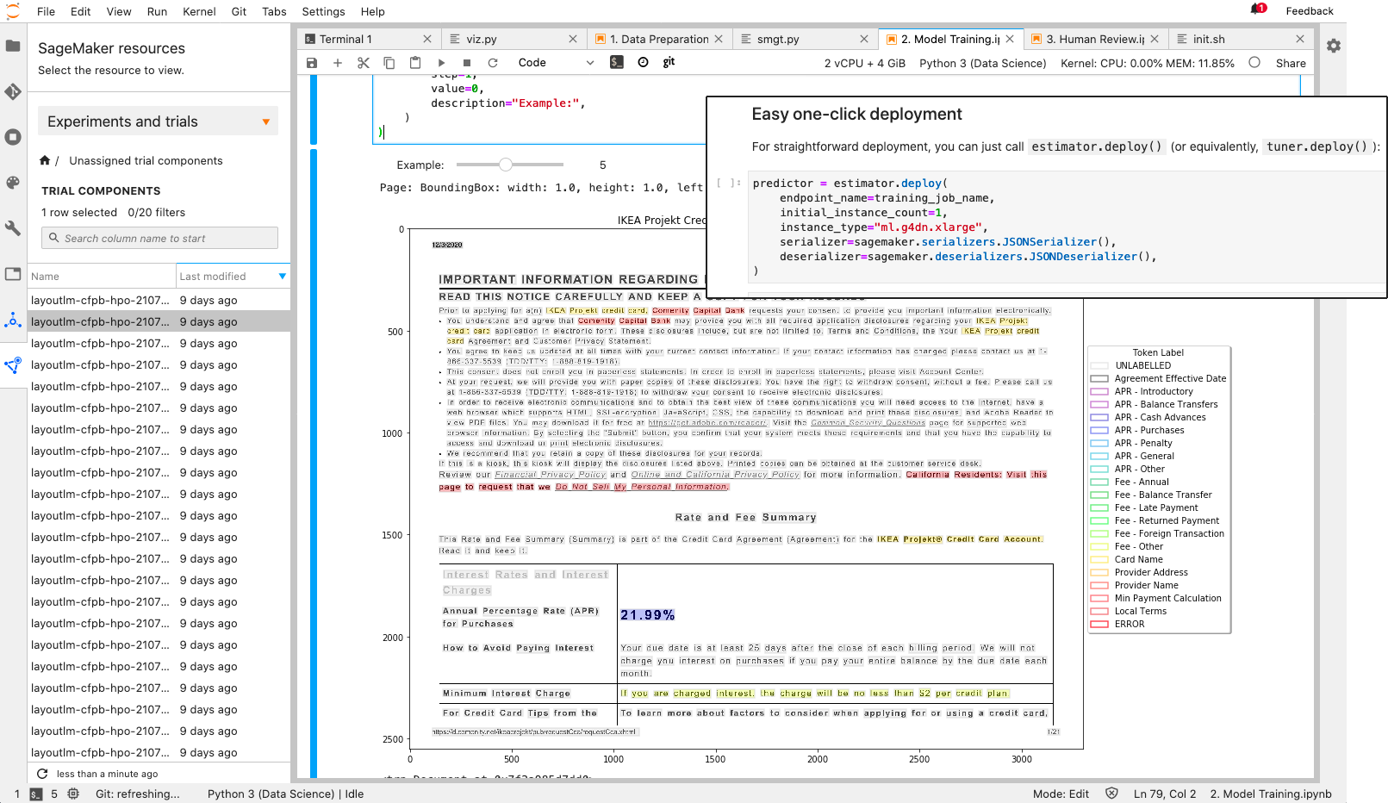The width and height of the screenshot is (1388, 803).
Task: Click the clock icon in notebook toolbar
Action: [643, 62]
